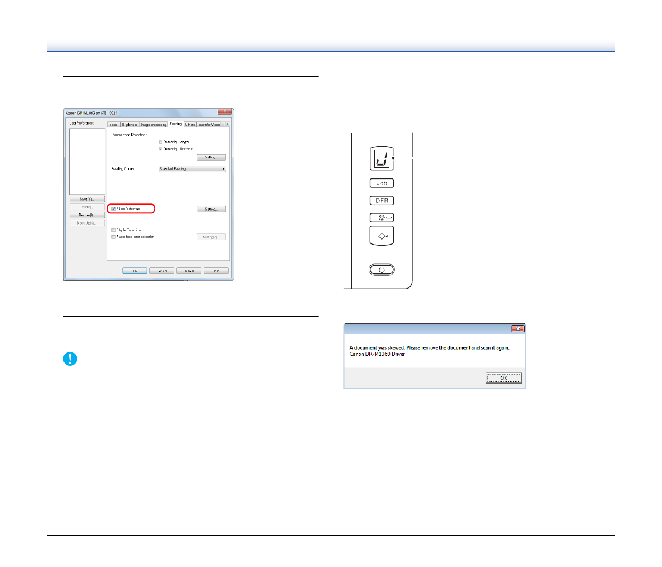Select the User Preference list box
662x567 pixels.
[87, 161]
